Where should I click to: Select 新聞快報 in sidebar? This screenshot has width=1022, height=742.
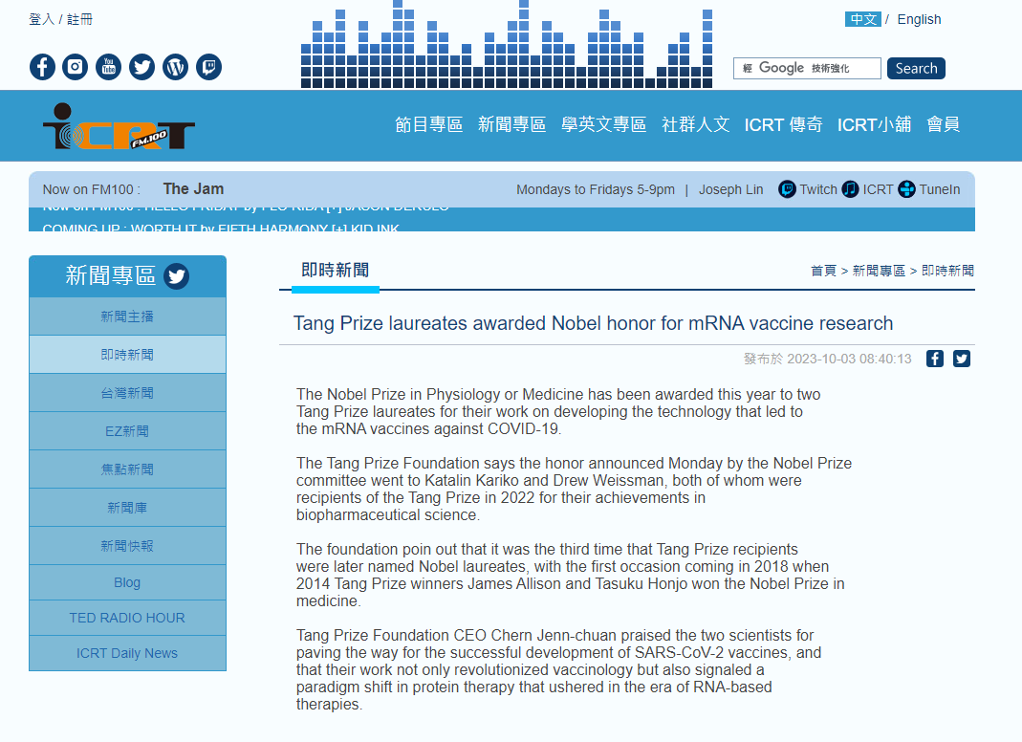128,546
